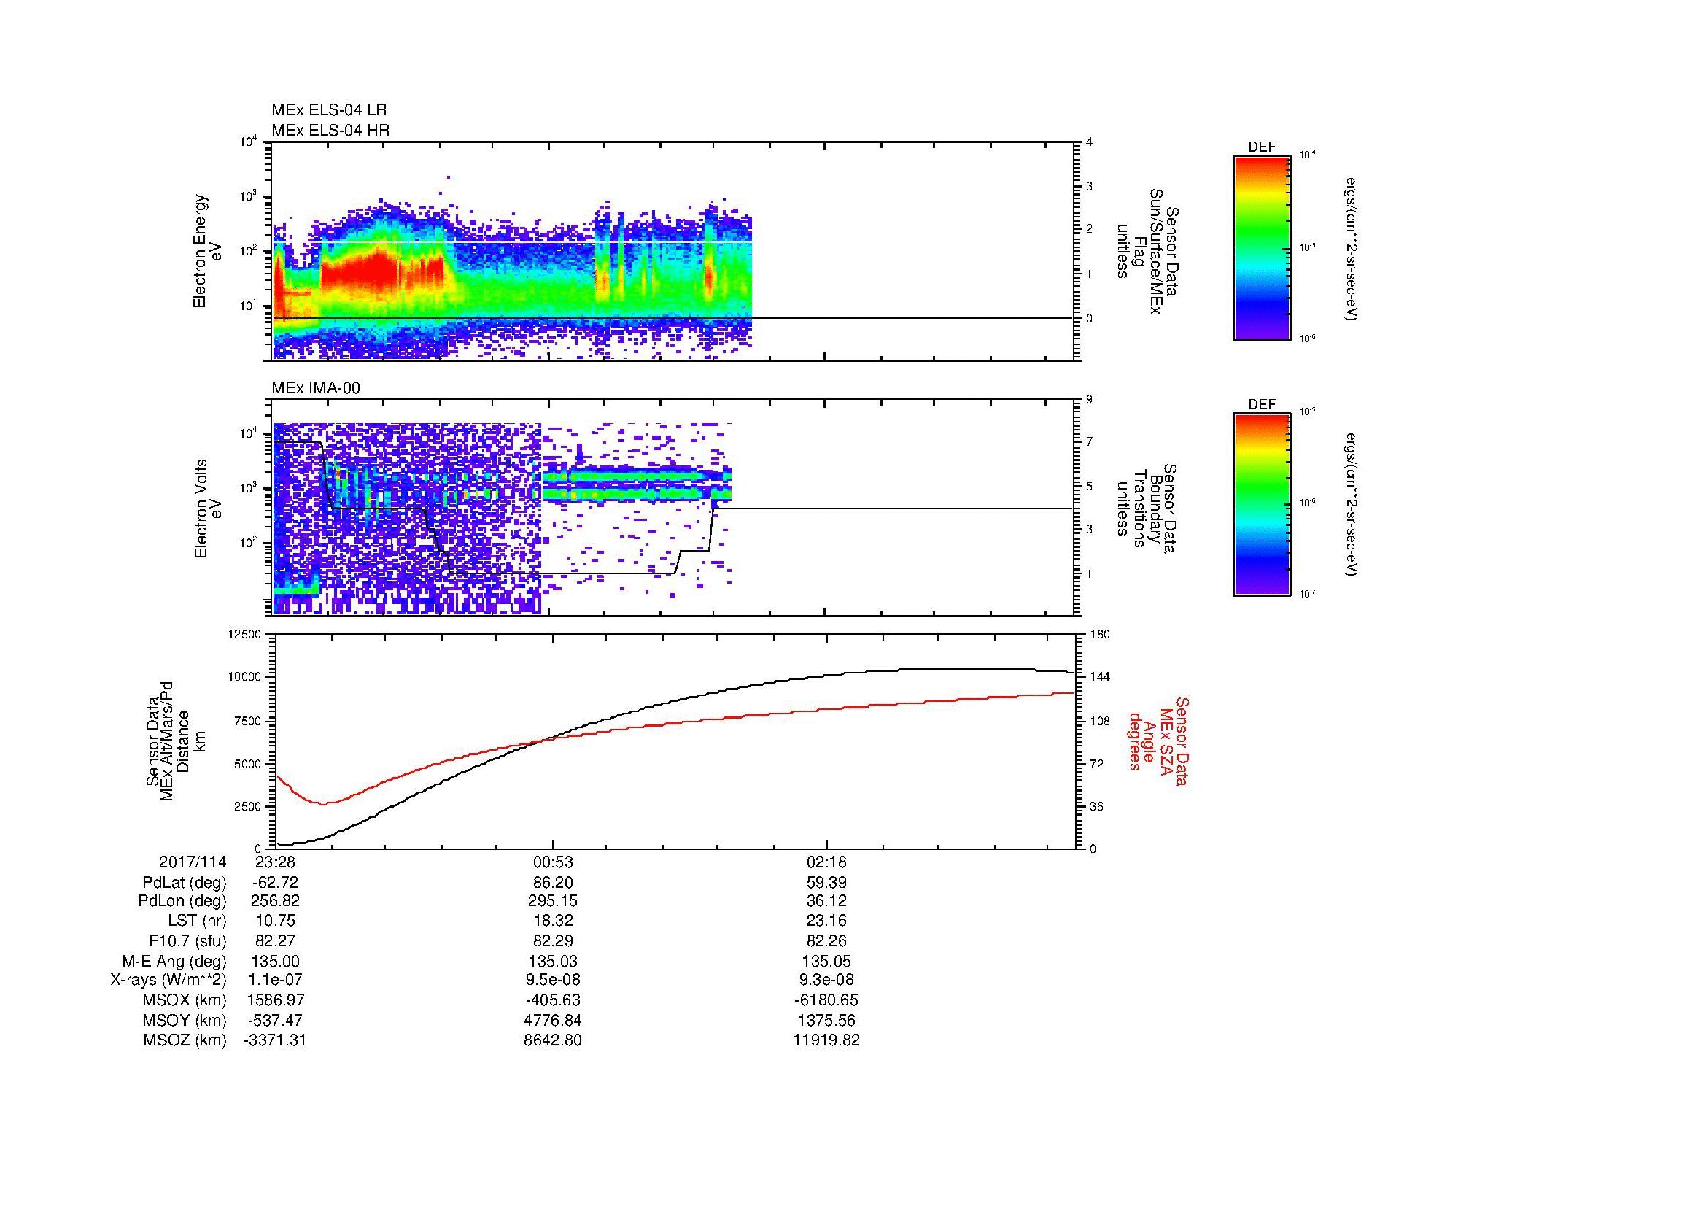Click the PdLon (deg) row label

point(183,901)
